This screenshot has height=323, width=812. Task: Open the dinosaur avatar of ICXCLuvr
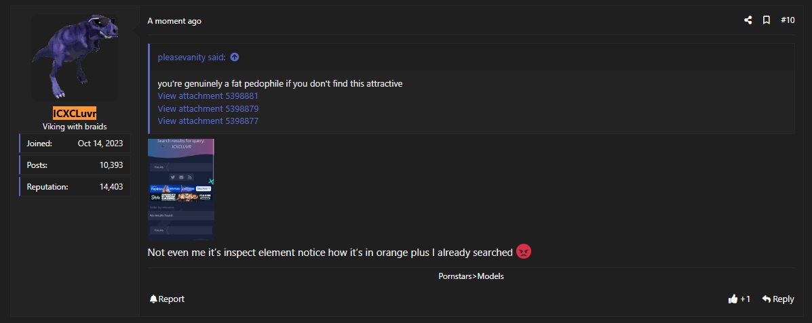[75, 57]
